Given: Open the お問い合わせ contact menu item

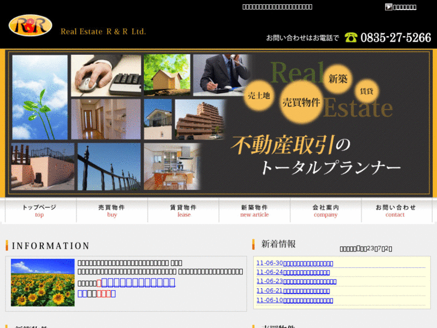Looking at the screenshot, I should point(396,211).
